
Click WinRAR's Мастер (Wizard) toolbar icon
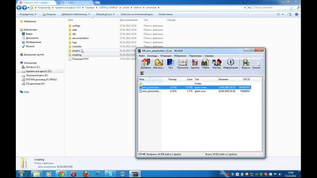pyautogui.click(x=216, y=64)
